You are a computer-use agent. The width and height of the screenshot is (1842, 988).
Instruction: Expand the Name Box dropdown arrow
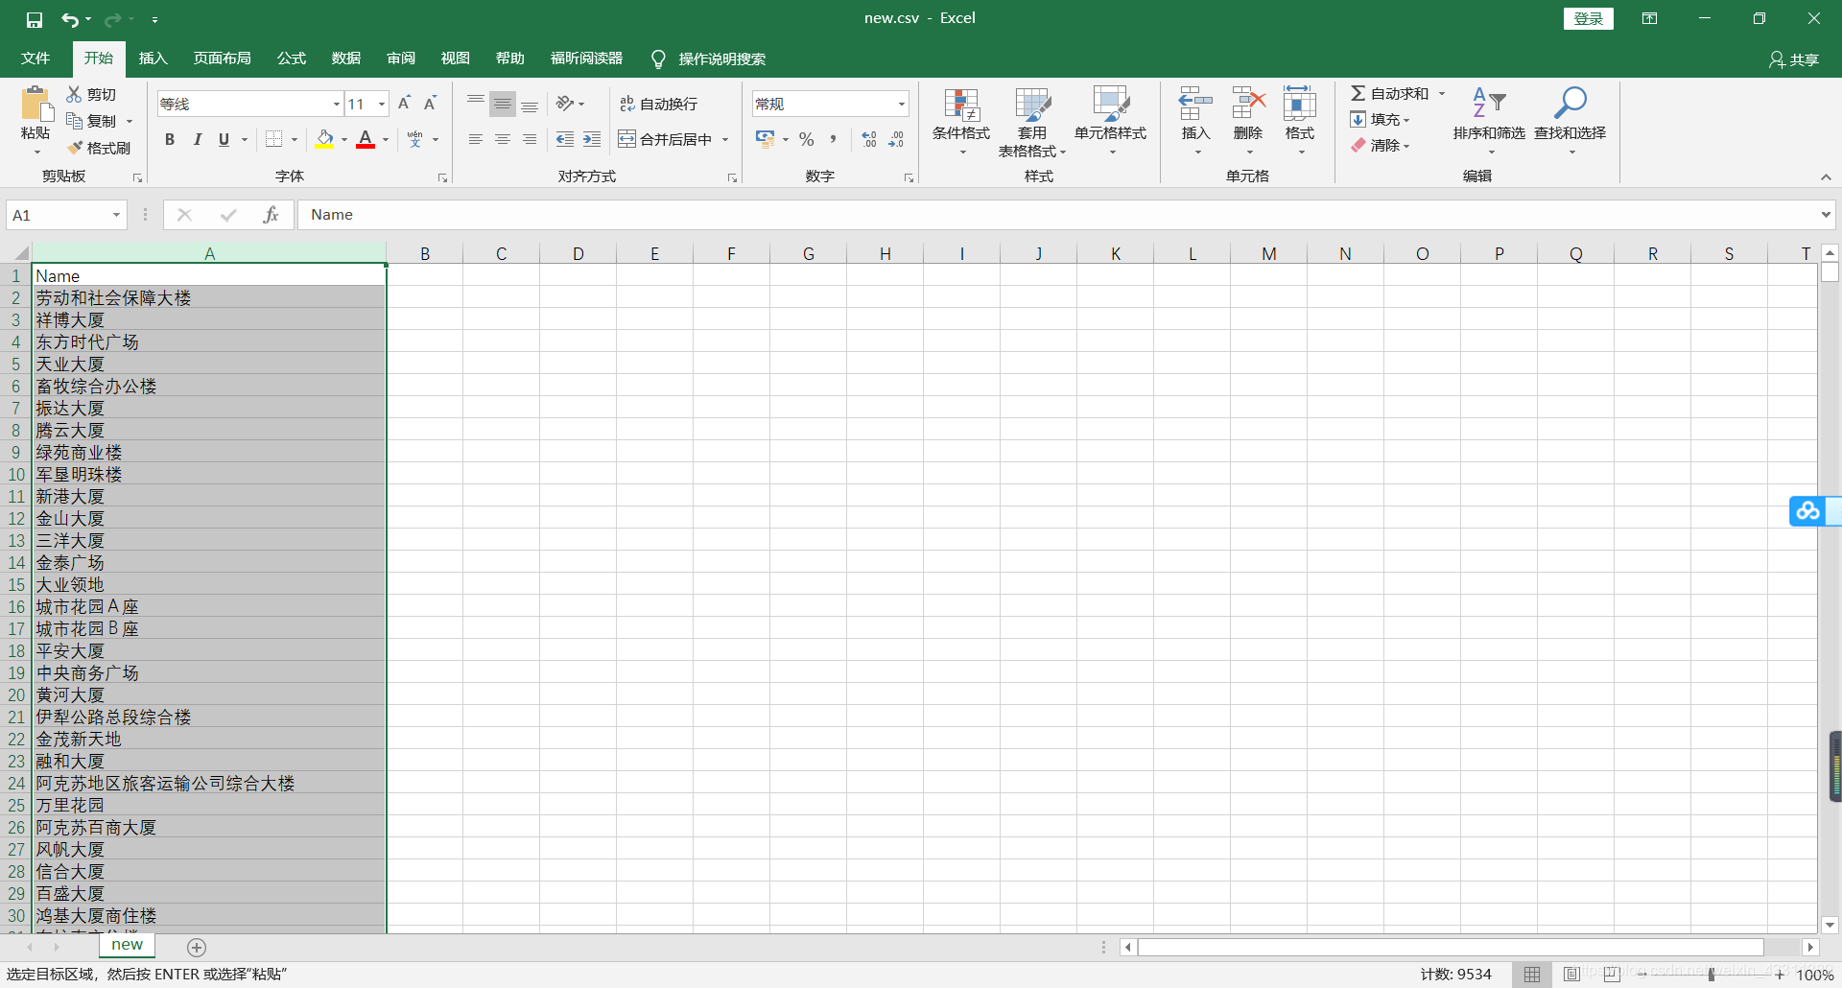click(x=116, y=215)
